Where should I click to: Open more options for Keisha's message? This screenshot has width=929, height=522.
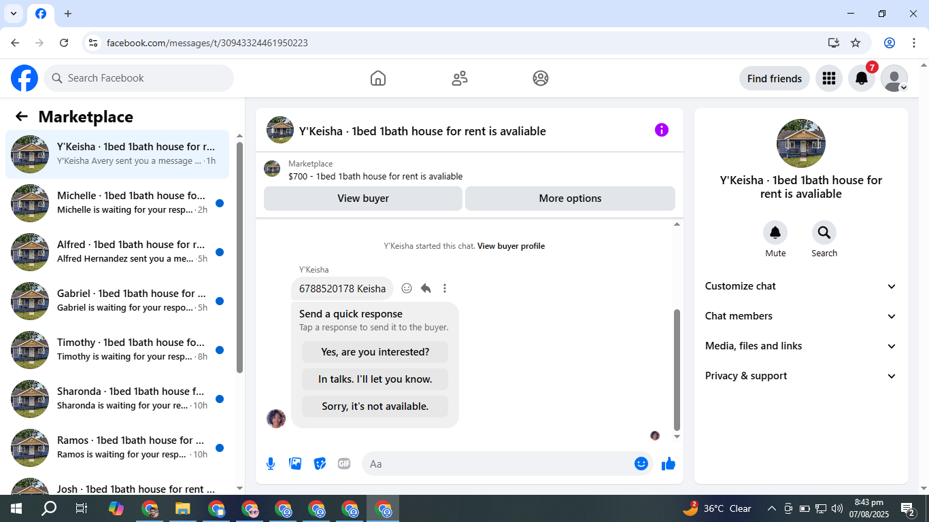tap(445, 288)
